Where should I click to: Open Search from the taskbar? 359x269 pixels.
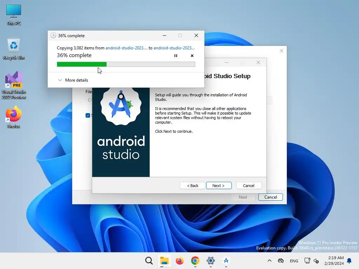[x=149, y=261]
